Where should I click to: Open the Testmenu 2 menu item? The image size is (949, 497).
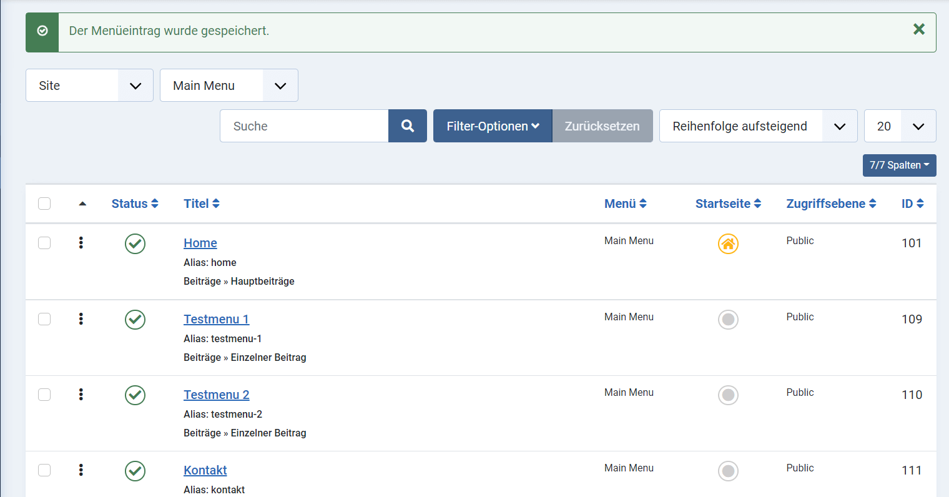pos(216,395)
